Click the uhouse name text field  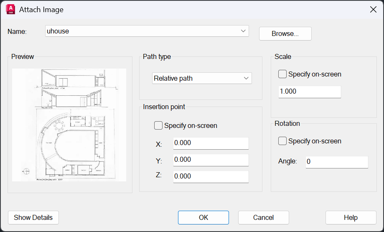(x=142, y=31)
